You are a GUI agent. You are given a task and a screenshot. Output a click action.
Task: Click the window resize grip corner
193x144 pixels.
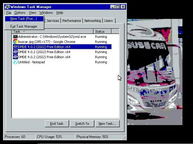click(x=124, y=137)
